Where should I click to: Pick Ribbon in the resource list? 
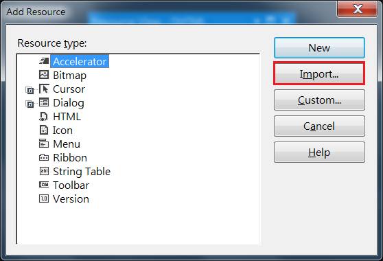pyautogui.click(x=70, y=157)
